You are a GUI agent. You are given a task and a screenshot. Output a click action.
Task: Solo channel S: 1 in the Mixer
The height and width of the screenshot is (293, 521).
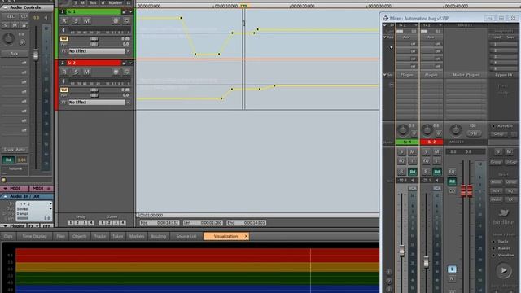401,152
